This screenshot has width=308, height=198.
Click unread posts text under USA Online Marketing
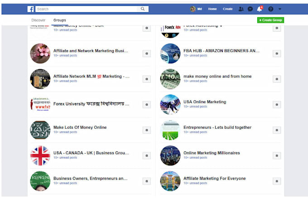tap(195, 107)
